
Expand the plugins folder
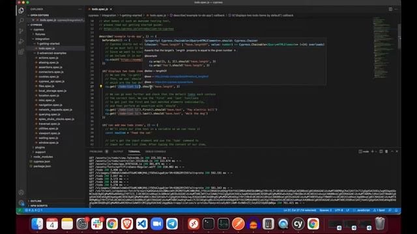57,148
